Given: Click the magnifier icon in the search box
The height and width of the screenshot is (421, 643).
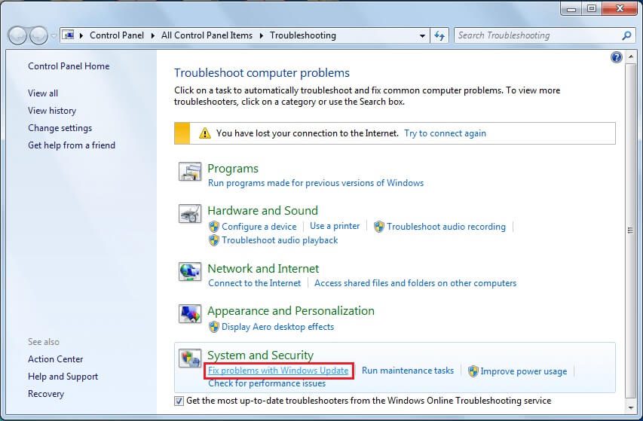Looking at the screenshot, I should point(626,35).
